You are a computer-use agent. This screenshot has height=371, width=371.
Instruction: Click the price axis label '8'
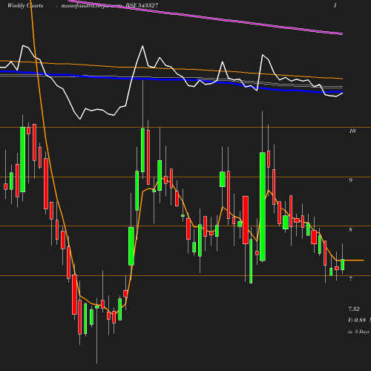pos(350,229)
